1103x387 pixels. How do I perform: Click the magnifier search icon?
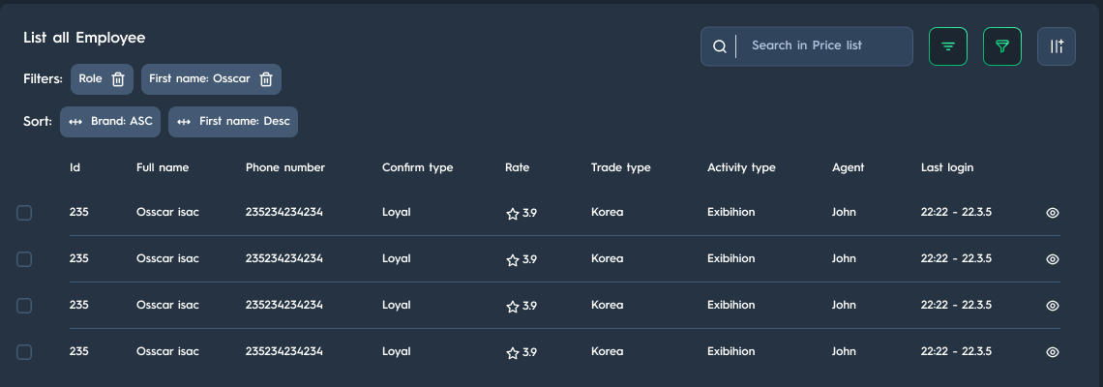click(719, 46)
